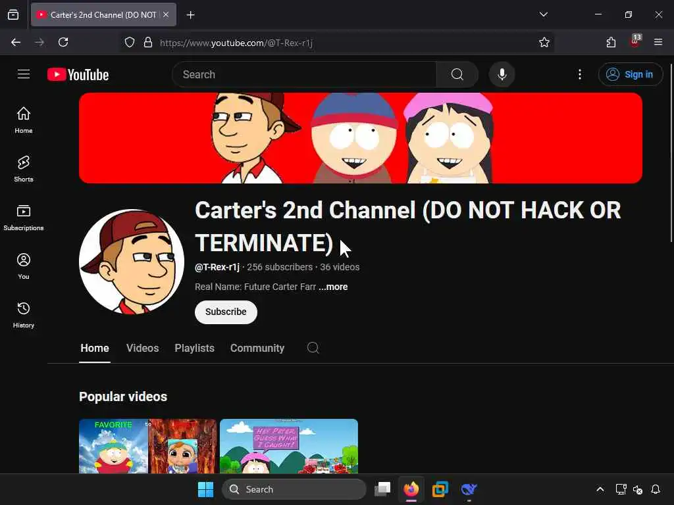
Task: Start voice search with microphone icon
Action: pos(502,74)
